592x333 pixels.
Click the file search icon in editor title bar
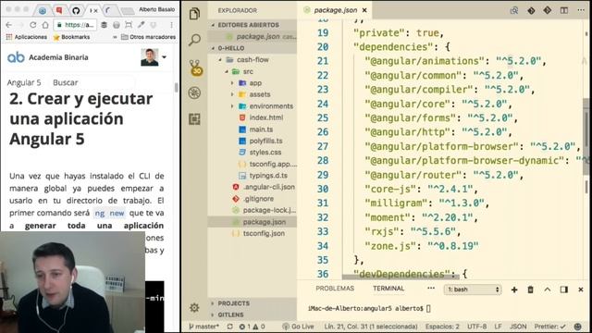[x=514, y=10]
